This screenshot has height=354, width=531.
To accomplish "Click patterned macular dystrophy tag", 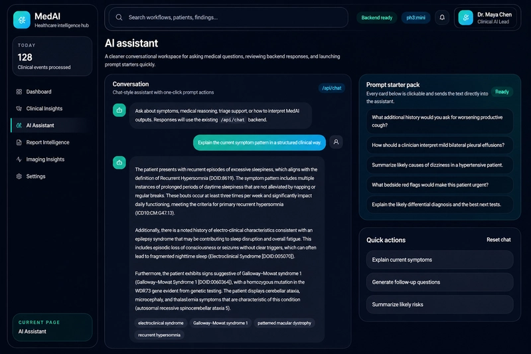I will [x=284, y=323].
